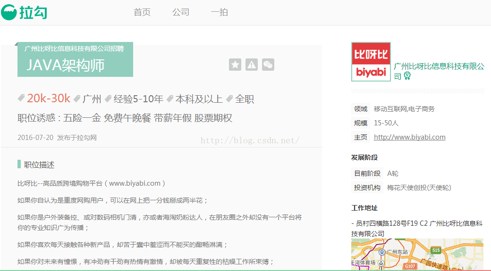Click the 投资机构 label

pyautogui.click(x=367, y=188)
